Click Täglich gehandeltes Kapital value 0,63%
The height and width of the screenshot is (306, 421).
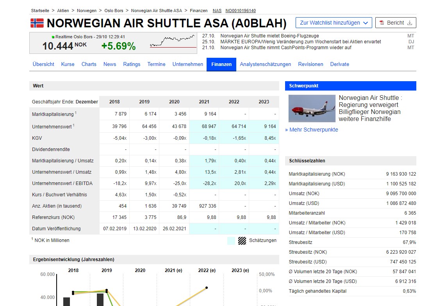tap(409, 291)
